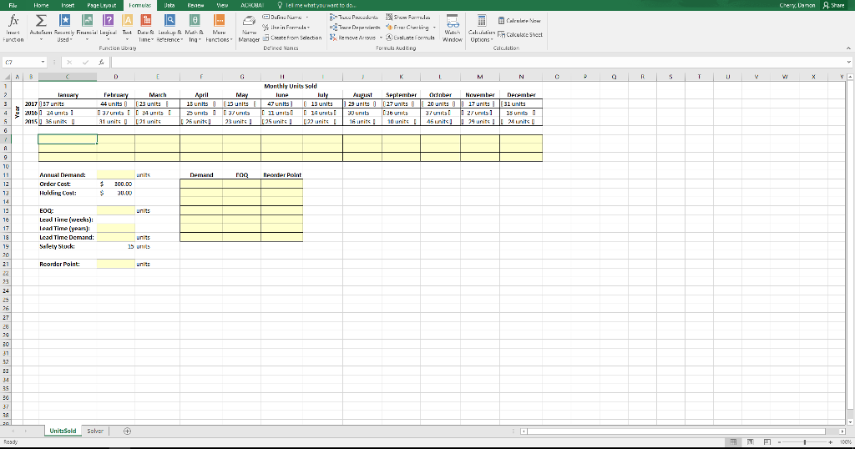
Task: Open the Watch Window
Action: click(x=453, y=28)
